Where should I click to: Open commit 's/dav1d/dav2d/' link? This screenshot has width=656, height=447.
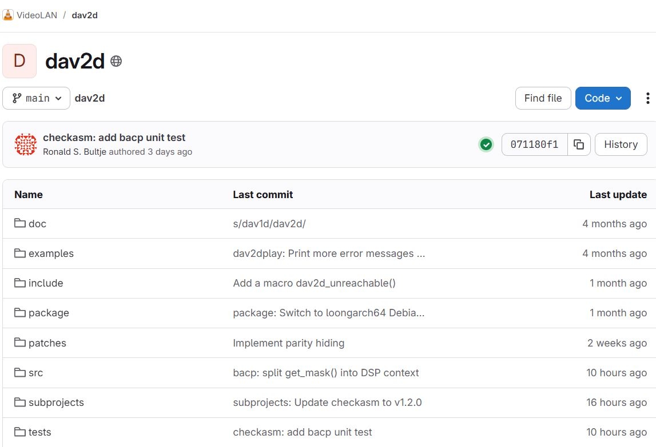click(269, 224)
